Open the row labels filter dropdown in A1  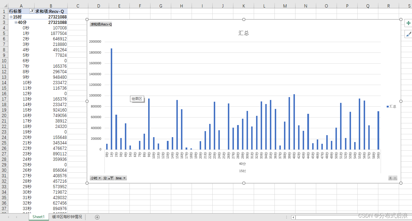[x=32, y=11]
